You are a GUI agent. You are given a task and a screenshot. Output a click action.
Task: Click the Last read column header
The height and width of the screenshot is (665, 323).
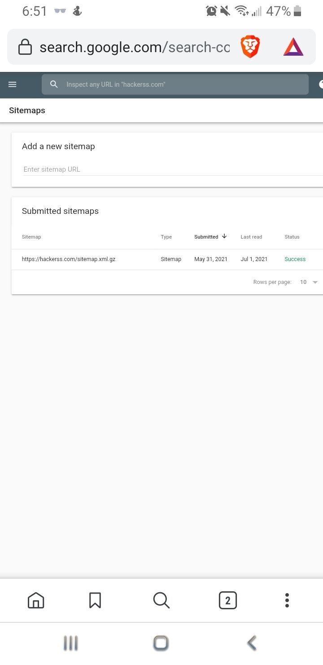click(x=251, y=237)
